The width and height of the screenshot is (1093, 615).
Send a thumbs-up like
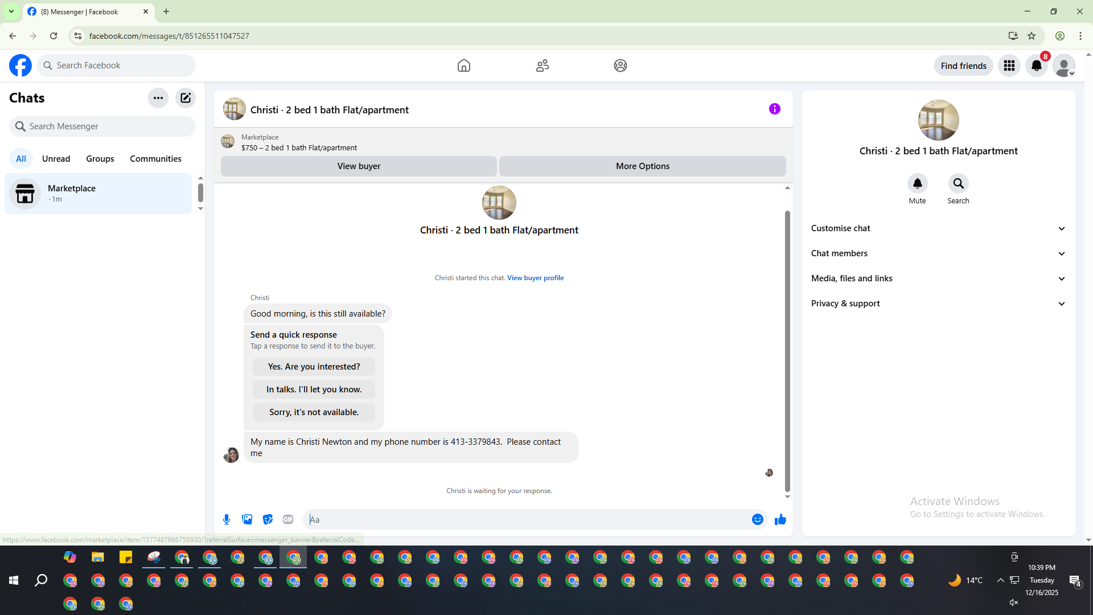(x=780, y=519)
